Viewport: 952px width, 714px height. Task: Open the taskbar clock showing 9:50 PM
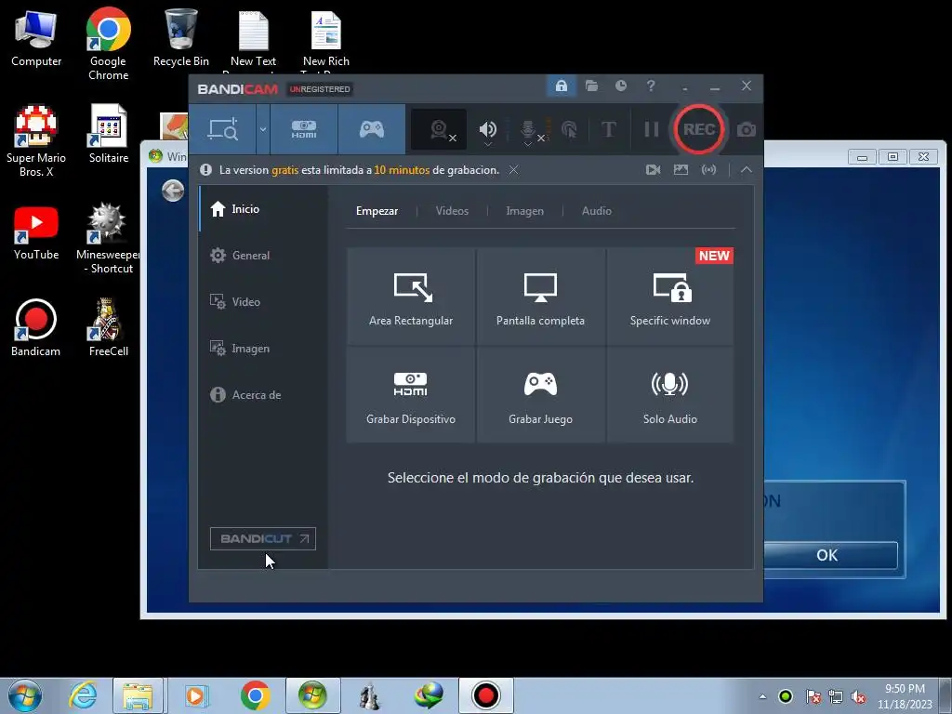[x=905, y=696]
